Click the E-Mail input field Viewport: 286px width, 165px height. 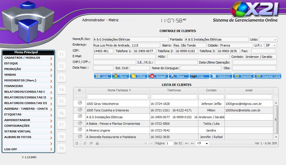coord(124,57)
